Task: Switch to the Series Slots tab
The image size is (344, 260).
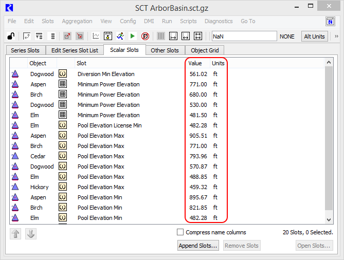Action: click(25, 50)
